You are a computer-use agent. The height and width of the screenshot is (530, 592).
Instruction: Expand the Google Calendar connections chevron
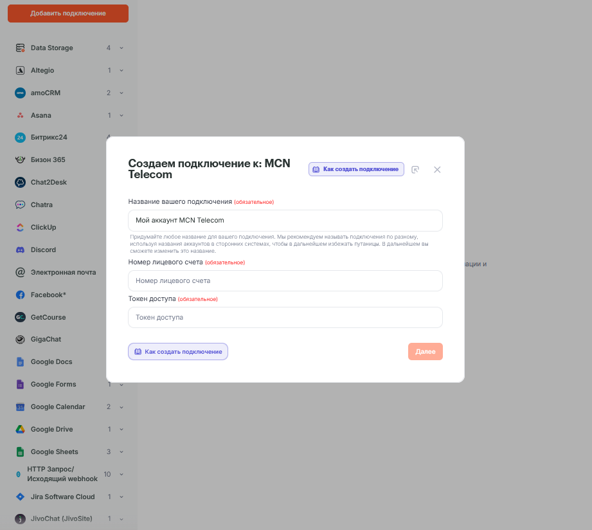coord(121,407)
